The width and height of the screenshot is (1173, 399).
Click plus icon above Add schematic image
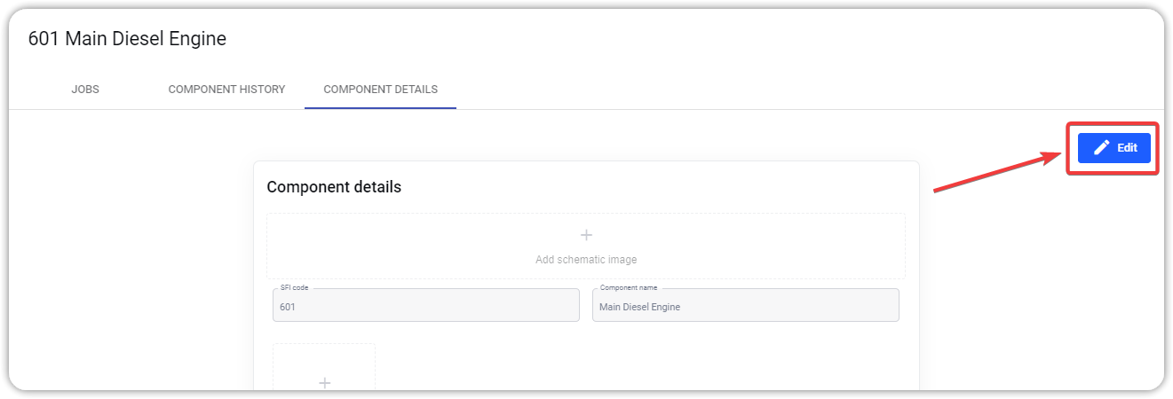pyautogui.click(x=586, y=235)
